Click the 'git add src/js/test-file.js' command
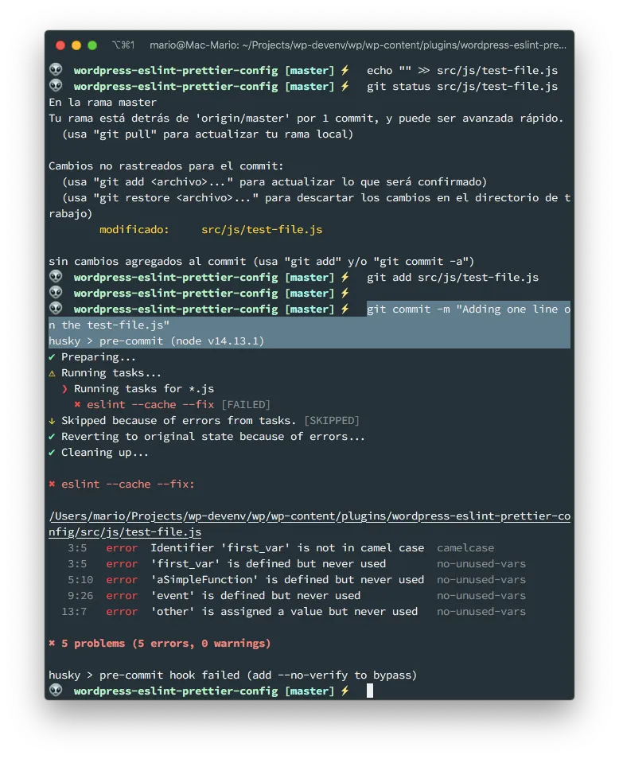Screen dimensions: 619x759 [453, 278]
